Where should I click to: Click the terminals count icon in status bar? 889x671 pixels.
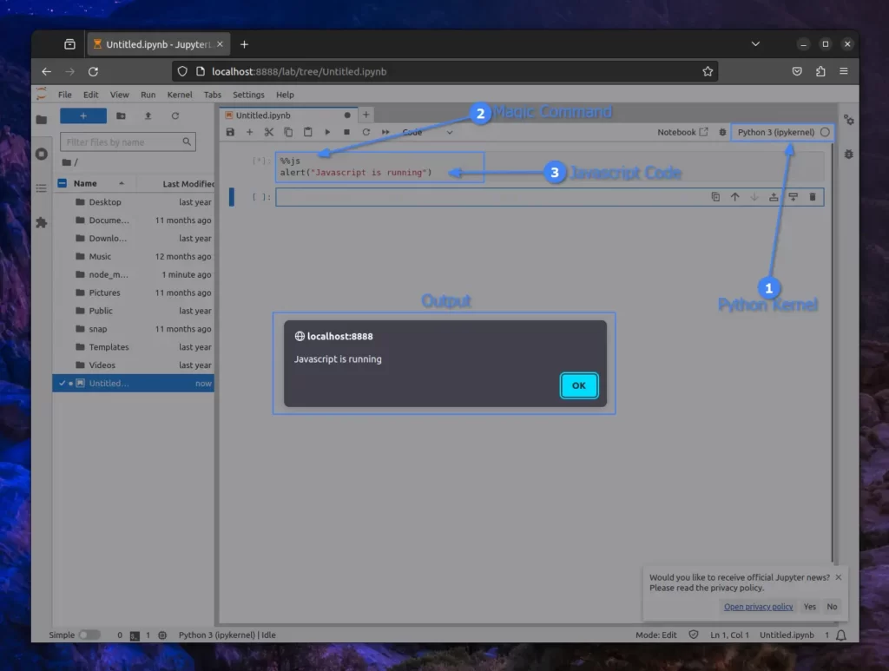click(135, 635)
